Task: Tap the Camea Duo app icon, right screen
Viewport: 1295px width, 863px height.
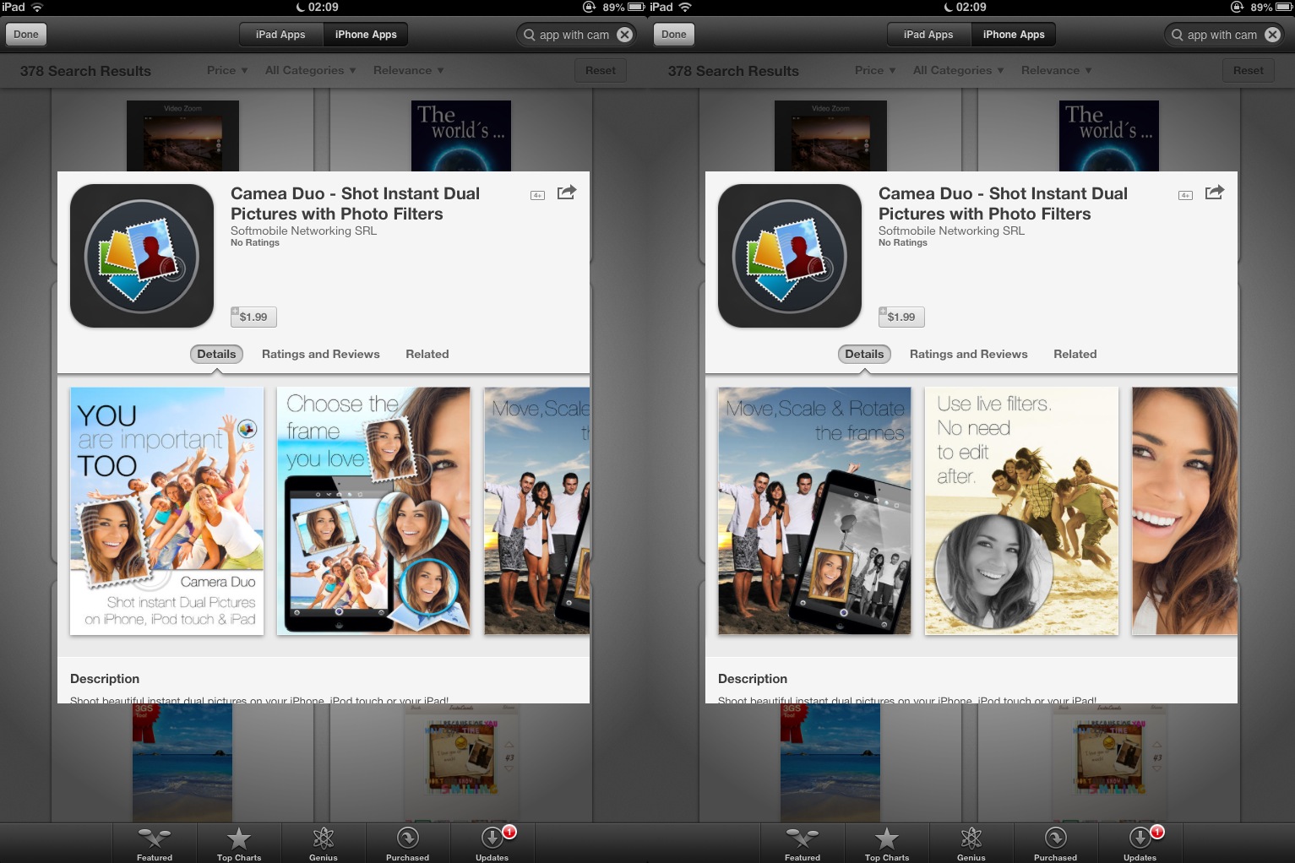Action: (x=790, y=256)
